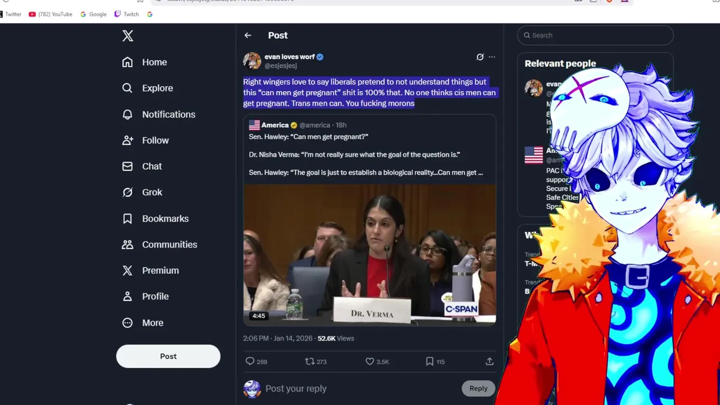Viewport: 720px width, 405px height.
Task: Open Explore search icon in sidebar
Action: [128, 88]
